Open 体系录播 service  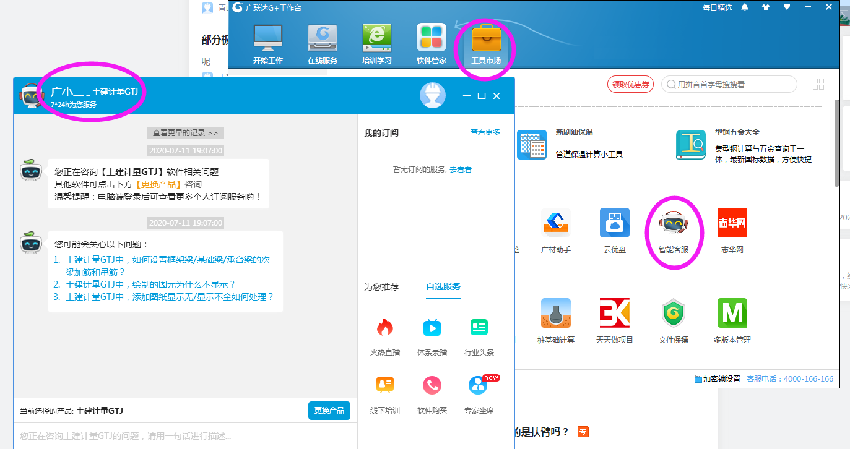tap(432, 336)
